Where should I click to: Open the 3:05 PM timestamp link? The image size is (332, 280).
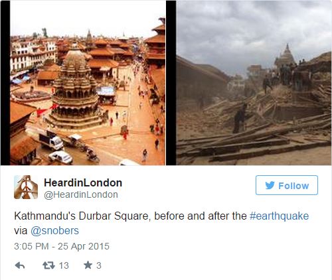[31, 246]
